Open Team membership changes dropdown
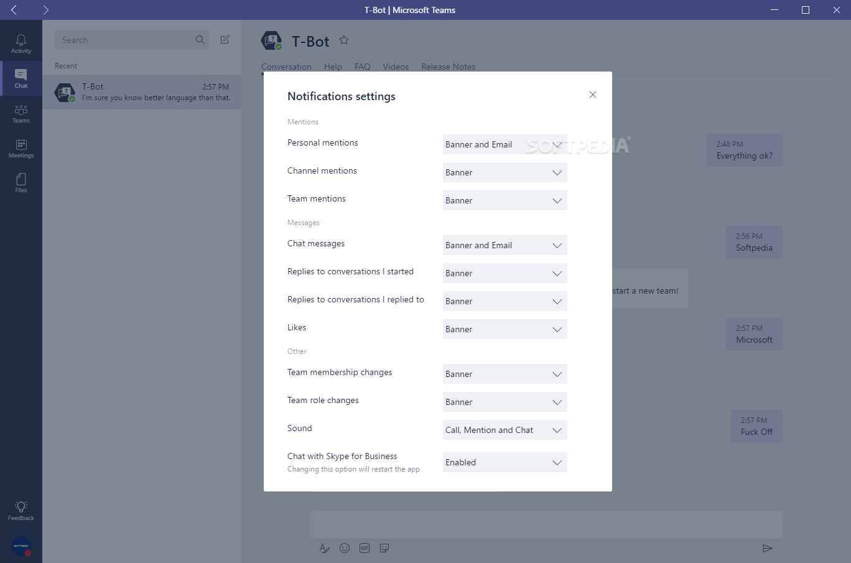Image resolution: width=851 pixels, height=563 pixels. (x=505, y=374)
